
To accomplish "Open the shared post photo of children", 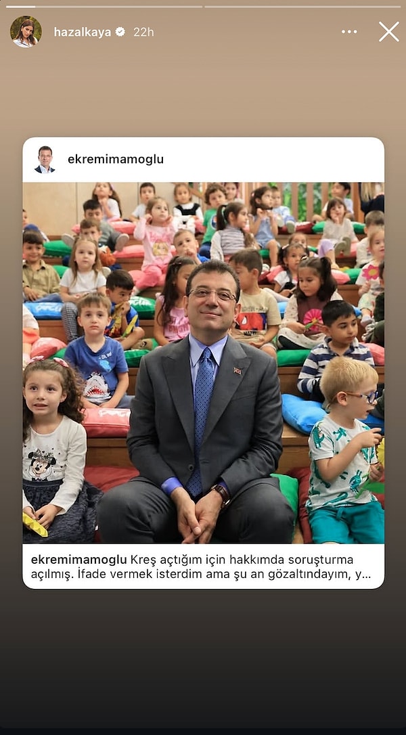I will (203, 363).
